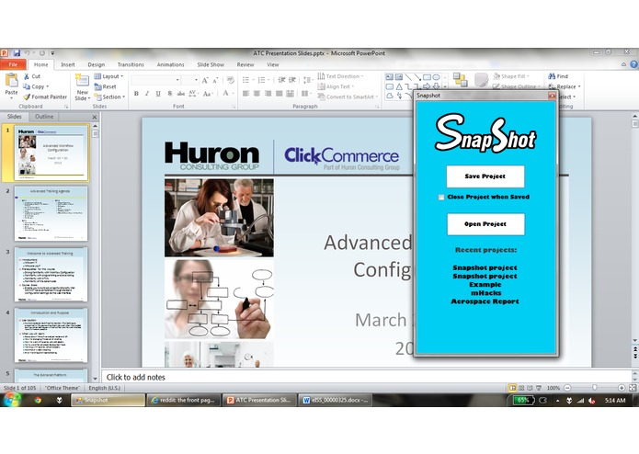Select the Right Arrow block shape
The image size is (639, 454).
coord(427,86)
